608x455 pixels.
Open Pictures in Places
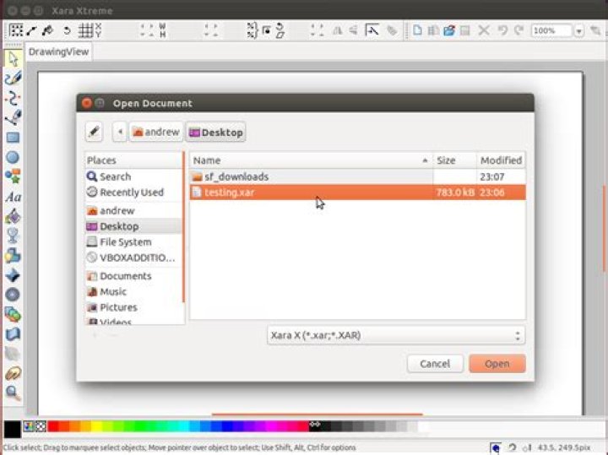point(133,307)
